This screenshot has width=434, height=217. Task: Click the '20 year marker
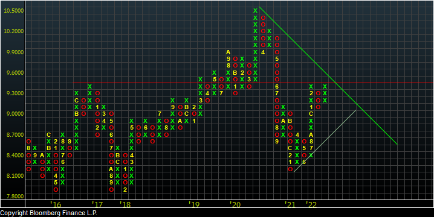click(235, 204)
